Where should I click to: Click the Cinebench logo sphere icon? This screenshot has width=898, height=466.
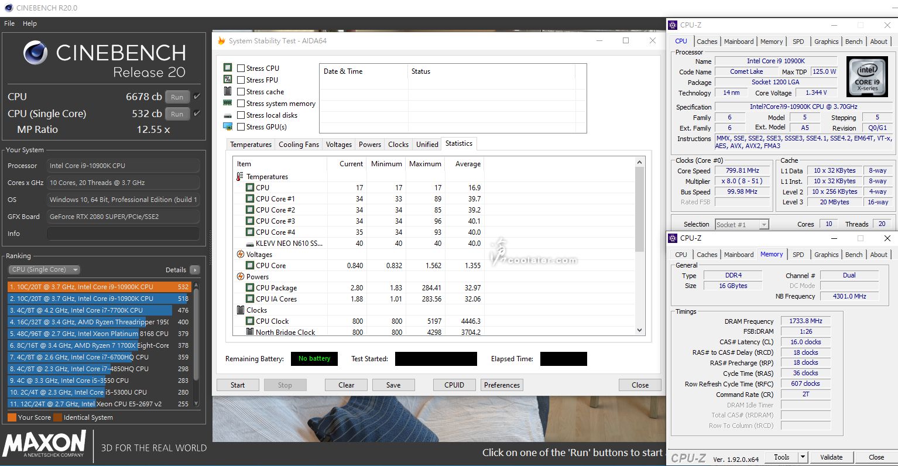(x=35, y=53)
